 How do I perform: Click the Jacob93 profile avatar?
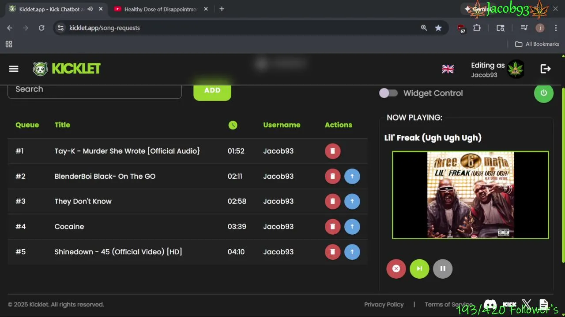[x=516, y=69]
